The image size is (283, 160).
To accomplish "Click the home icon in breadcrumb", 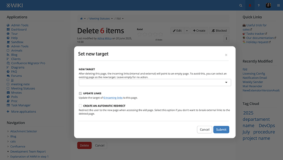I will (81, 18).
